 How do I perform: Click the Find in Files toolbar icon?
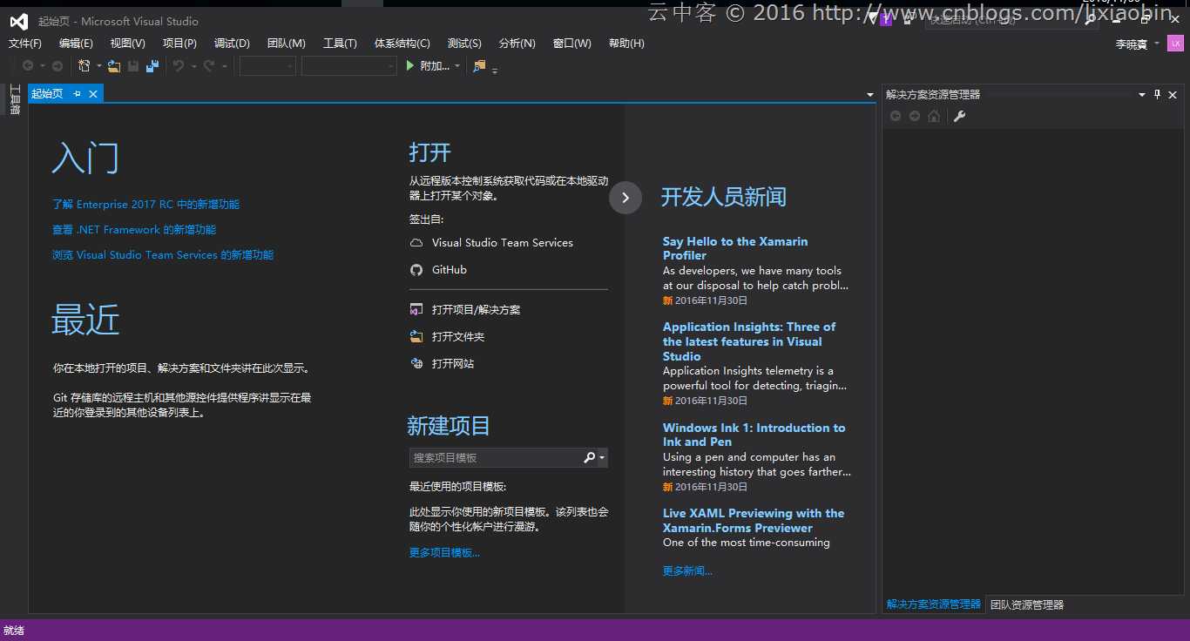click(x=479, y=66)
